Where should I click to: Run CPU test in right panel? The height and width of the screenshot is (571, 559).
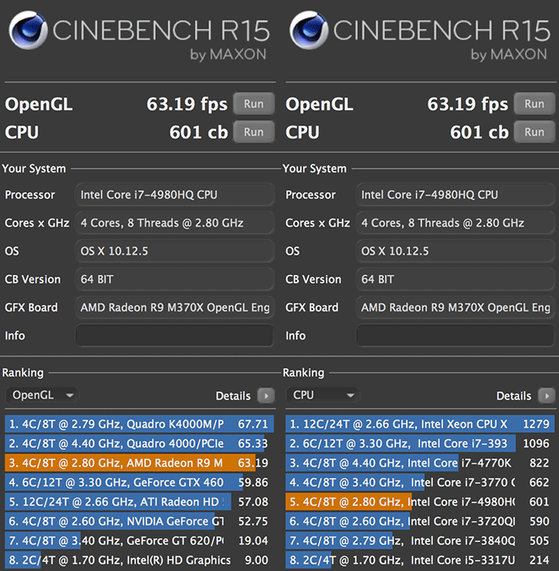tap(534, 133)
